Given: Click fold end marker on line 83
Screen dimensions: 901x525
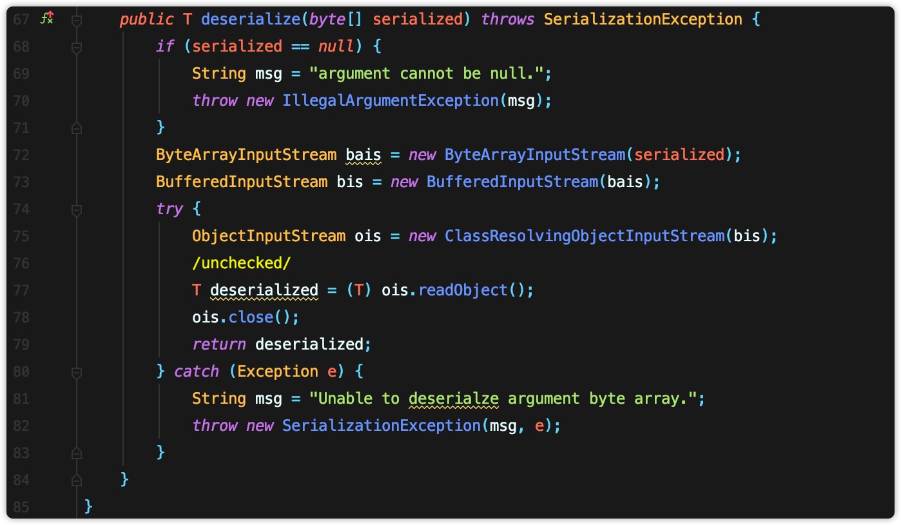Looking at the screenshot, I should point(77,453).
